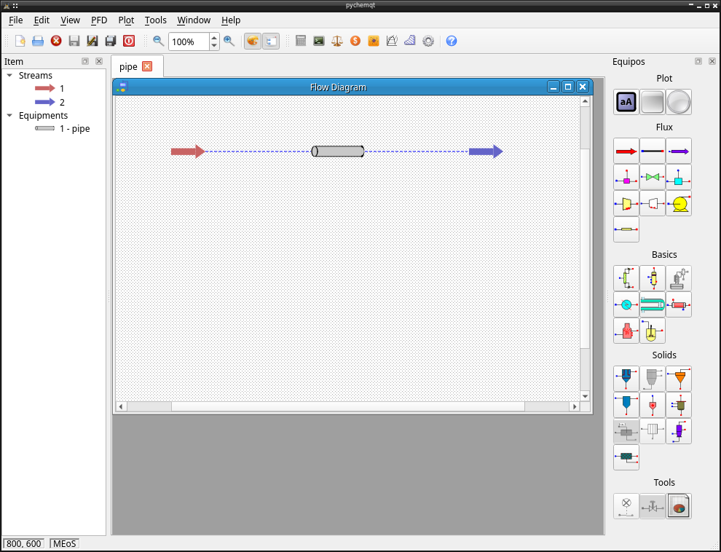Click the psychrometric chart icon
This screenshot has width=721, height=552.
point(392,41)
